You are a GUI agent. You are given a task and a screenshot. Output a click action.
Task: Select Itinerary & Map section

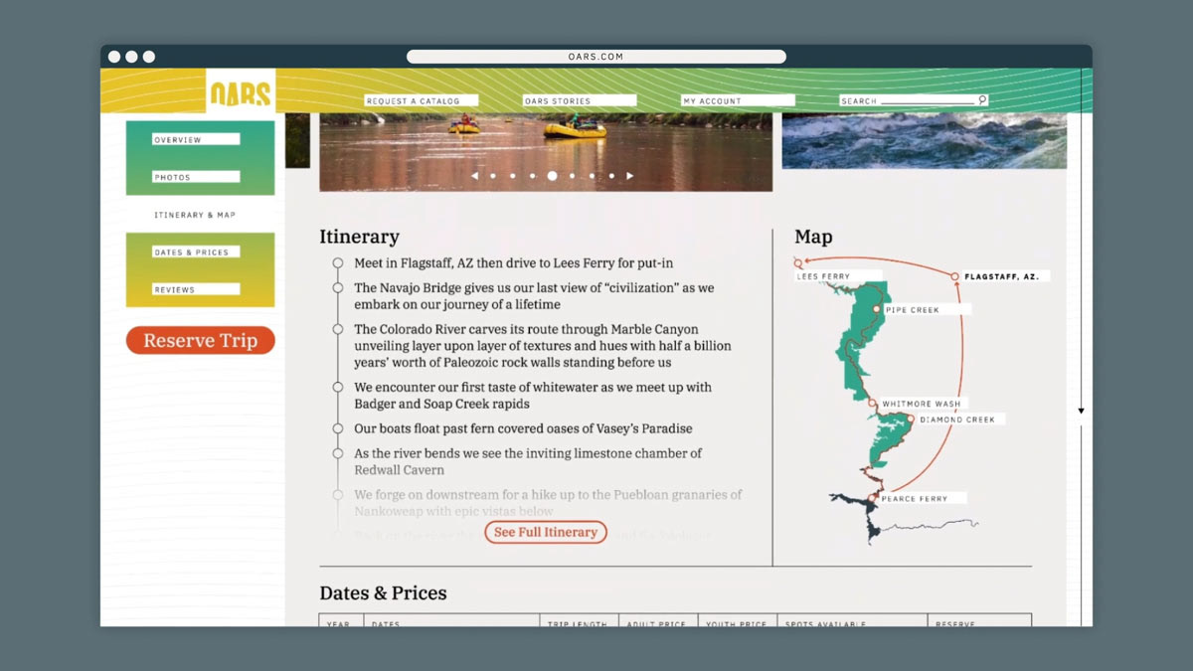(x=195, y=215)
